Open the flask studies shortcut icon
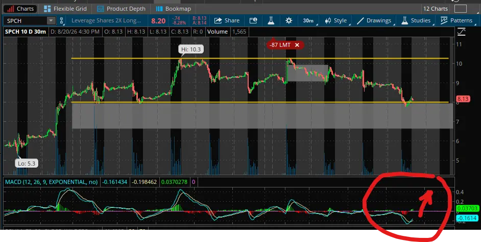 [271, 20]
